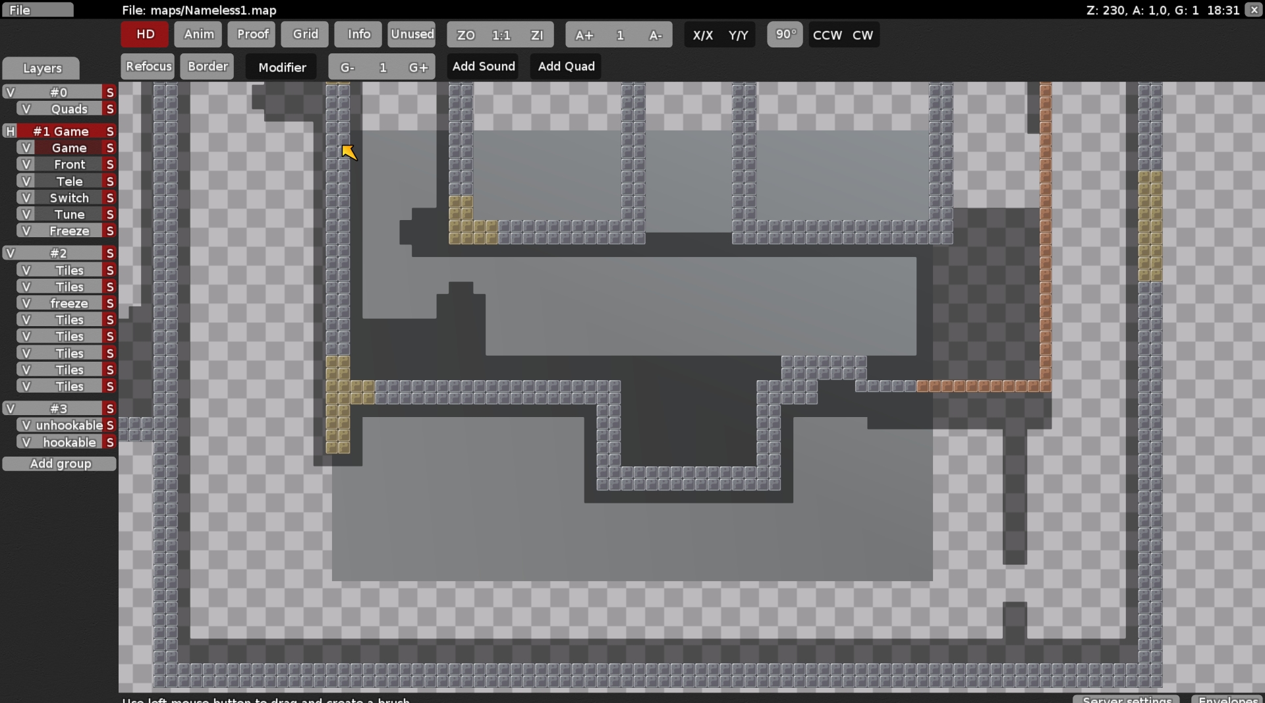Toggle HD mode in the toolbar
The height and width of the screenshot is (703, 1265).
[144, 34]
